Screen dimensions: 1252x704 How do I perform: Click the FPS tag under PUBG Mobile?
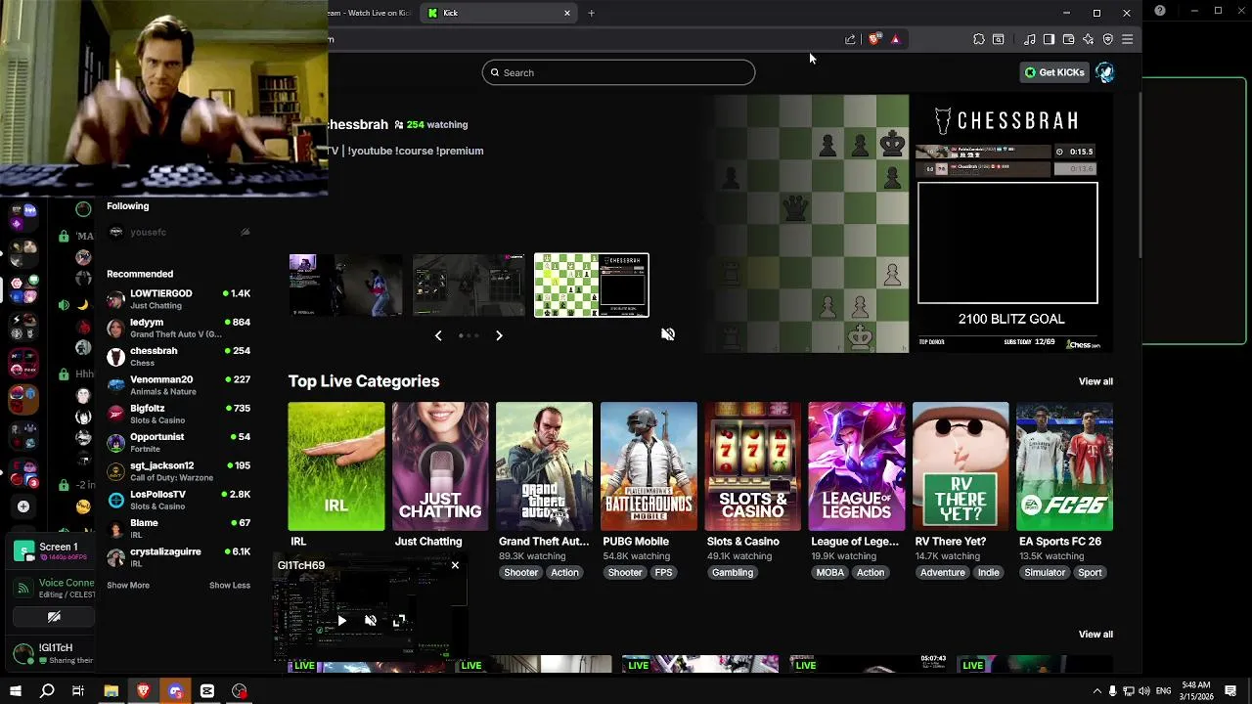click(x=664, y=573)
